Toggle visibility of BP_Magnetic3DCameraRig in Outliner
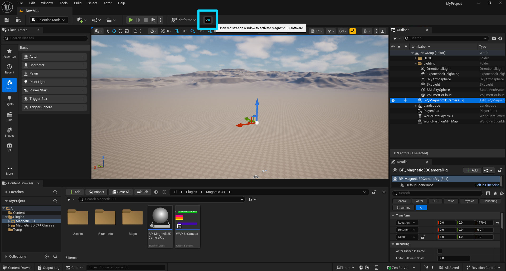 [393, 100]
